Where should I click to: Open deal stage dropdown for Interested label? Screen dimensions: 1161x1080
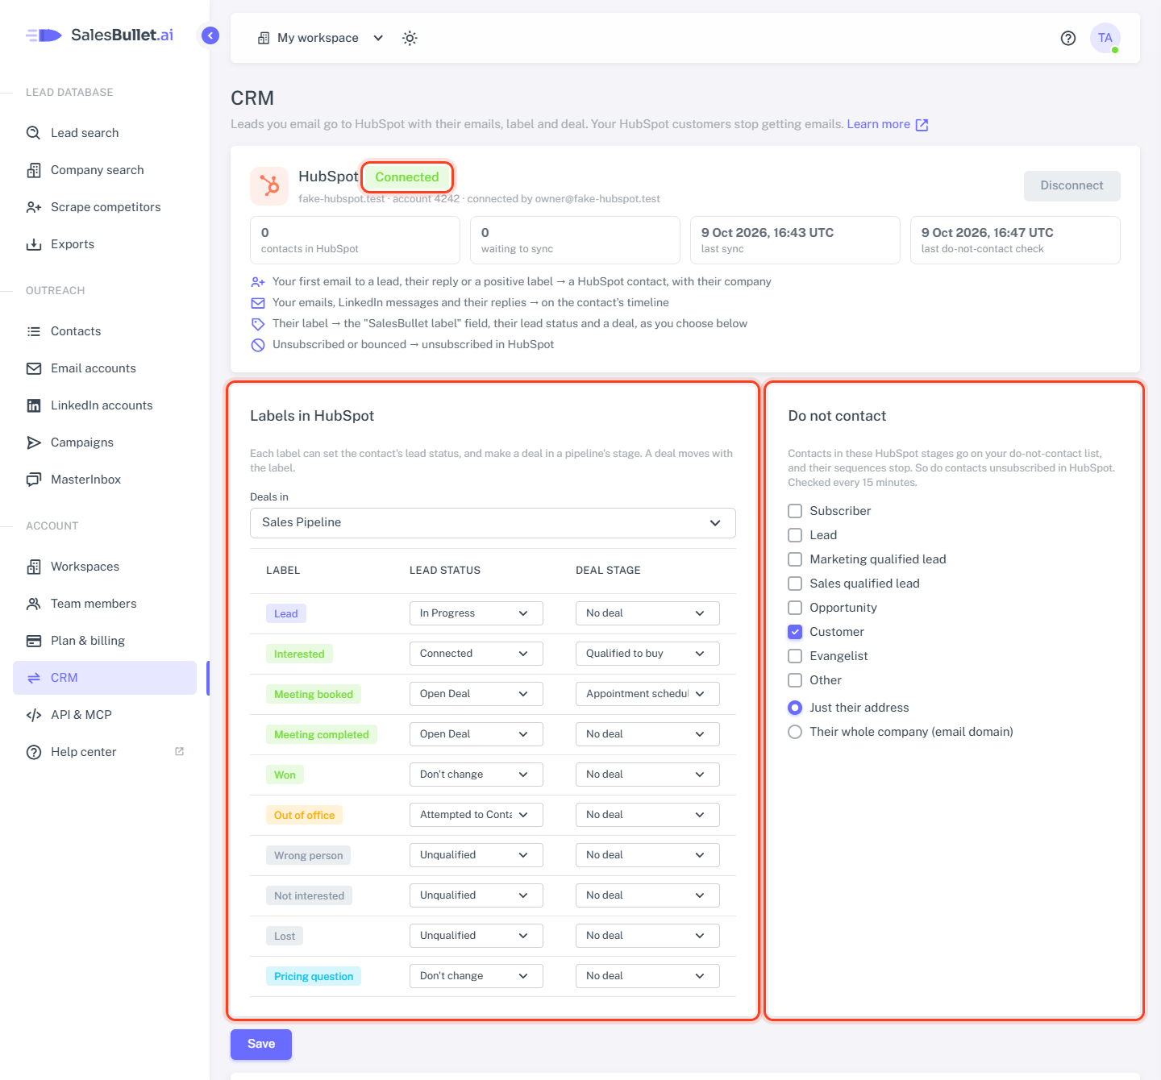pyautogui.click(x=647, y=654)
